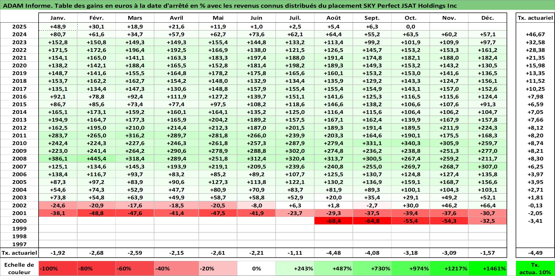This screenshot has width=555, height=276.
Task: Click the -20% light pink scale swatch
Action: click(x=218, y=268)
